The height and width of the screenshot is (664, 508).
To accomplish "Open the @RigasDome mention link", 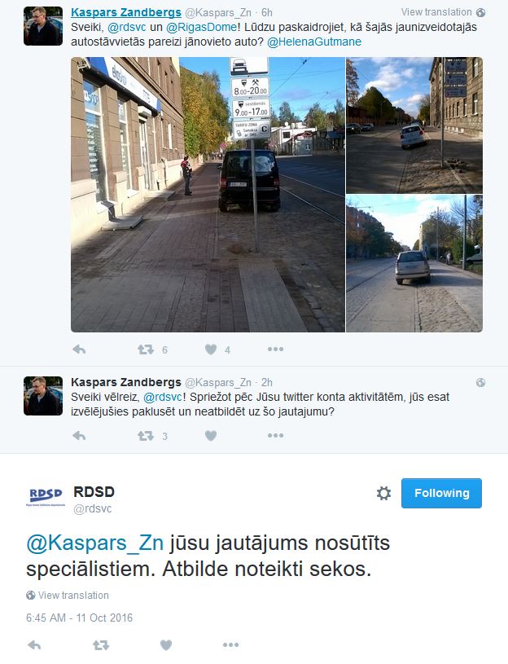I will 201,27.
